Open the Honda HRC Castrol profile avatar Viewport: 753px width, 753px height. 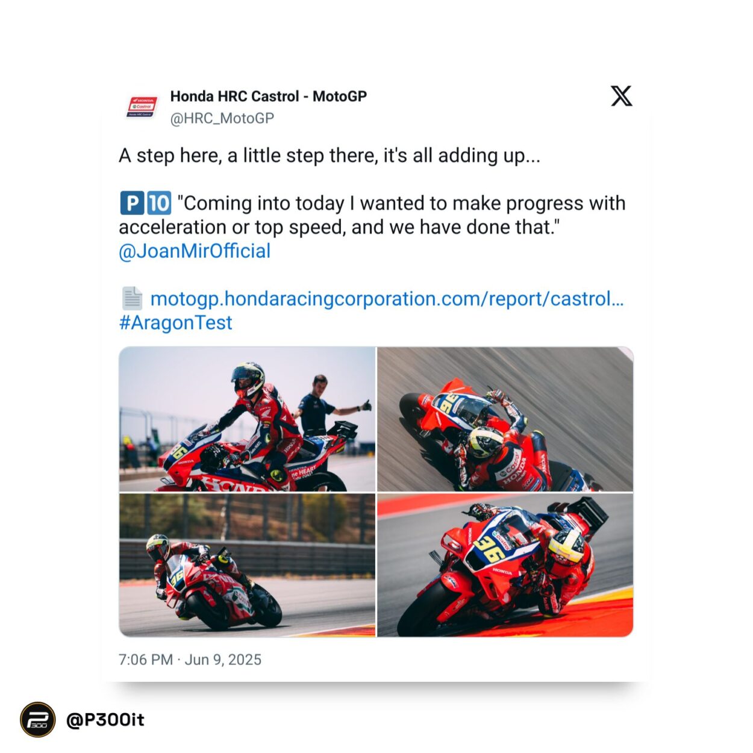pos(142,107)
